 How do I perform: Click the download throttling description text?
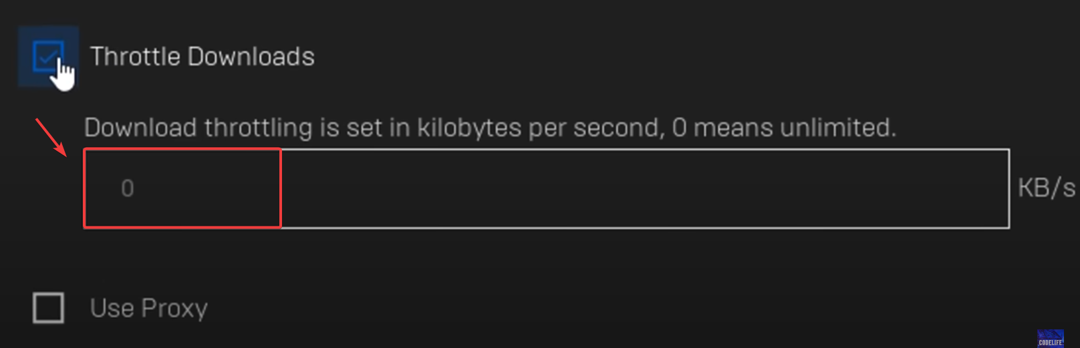click(489, 127)
